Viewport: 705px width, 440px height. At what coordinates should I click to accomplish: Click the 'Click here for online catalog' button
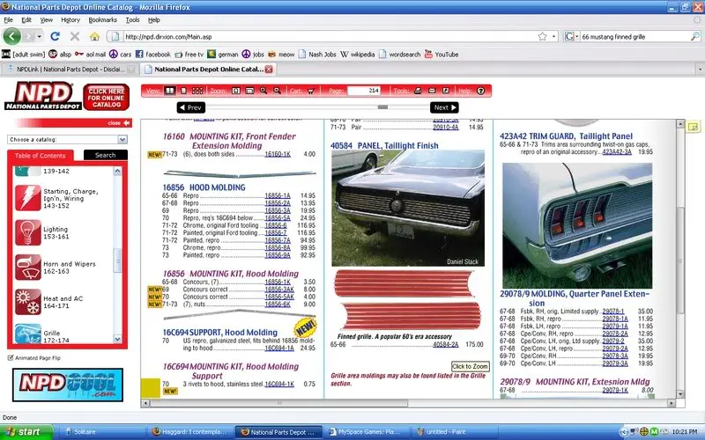coord(107,98)
